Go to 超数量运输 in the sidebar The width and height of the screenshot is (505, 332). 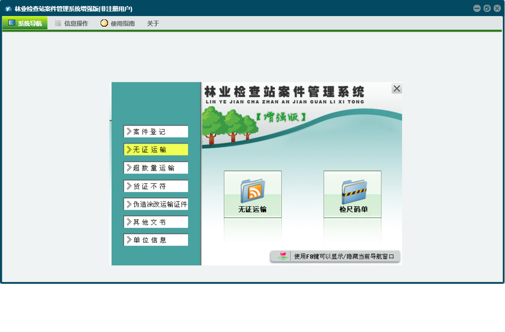pos(156,168)
